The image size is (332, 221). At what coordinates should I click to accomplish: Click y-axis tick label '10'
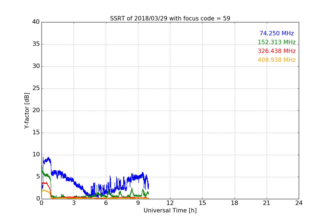[x=36, y=154]
